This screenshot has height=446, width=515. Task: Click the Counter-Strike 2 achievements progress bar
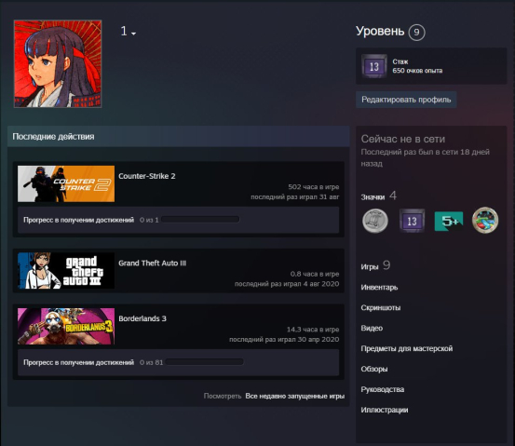[x=200, y=220]
